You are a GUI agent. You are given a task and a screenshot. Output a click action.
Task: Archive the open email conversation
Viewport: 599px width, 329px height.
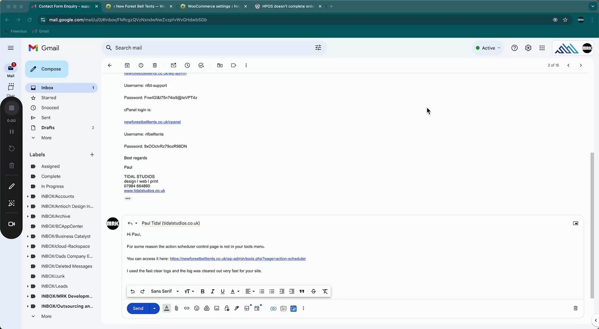pyautogui.click(x=127, y=65)
